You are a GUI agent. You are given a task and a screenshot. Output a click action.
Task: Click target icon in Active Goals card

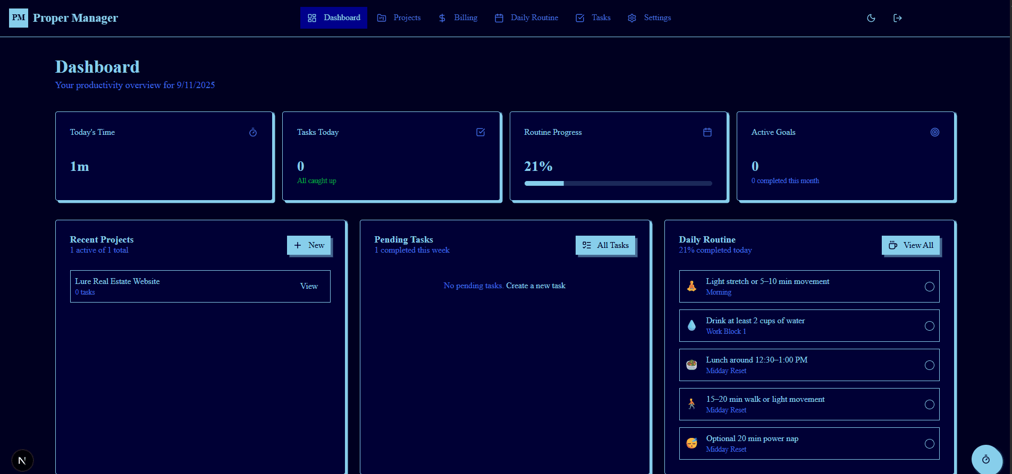click(934, 132)
